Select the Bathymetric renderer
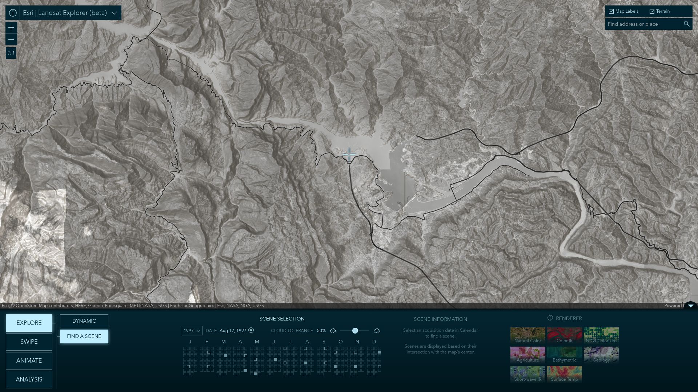The width and height of the screenshot is (698, 392). click(x=565, y=355)
